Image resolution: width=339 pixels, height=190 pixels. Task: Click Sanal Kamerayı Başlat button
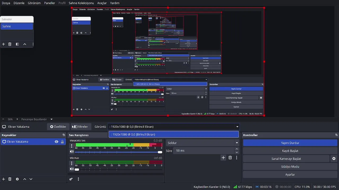click(286, 159)
